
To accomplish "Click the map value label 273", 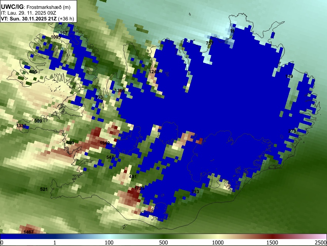I will tap(292, 131).
